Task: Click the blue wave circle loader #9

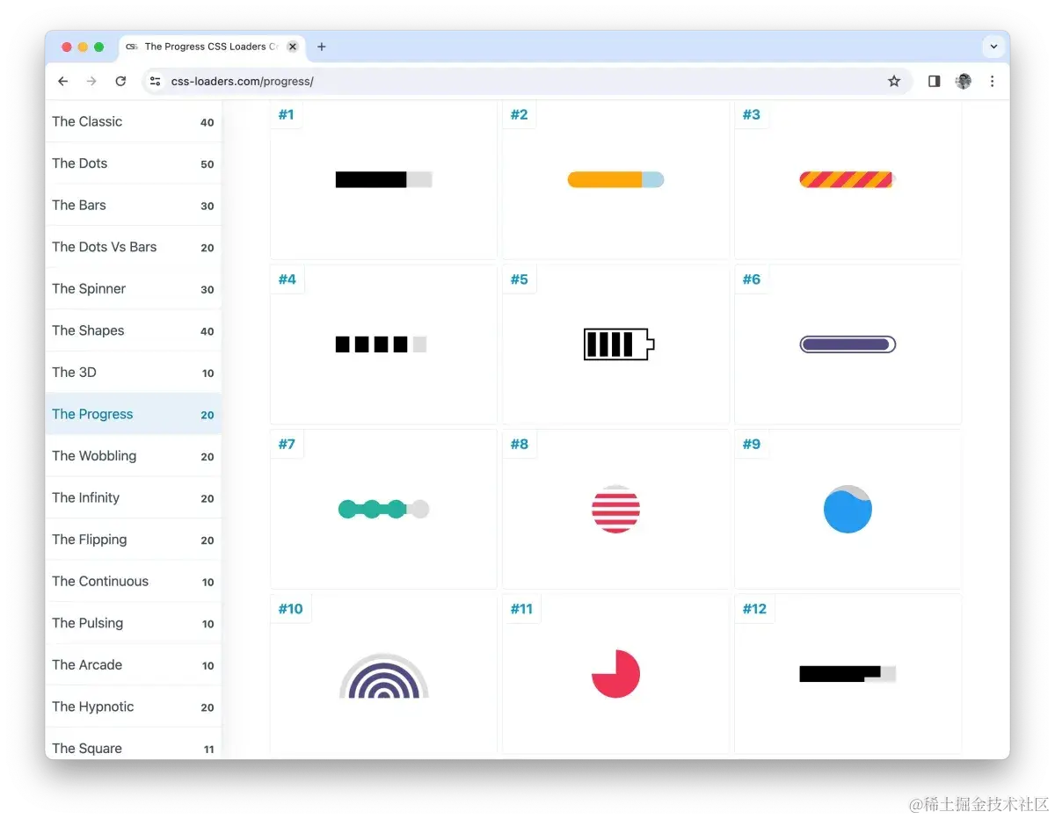Action: [x=848, y=510]
